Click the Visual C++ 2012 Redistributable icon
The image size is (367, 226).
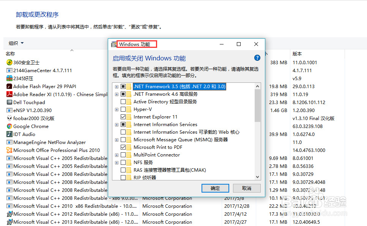[x=9, y=214]
